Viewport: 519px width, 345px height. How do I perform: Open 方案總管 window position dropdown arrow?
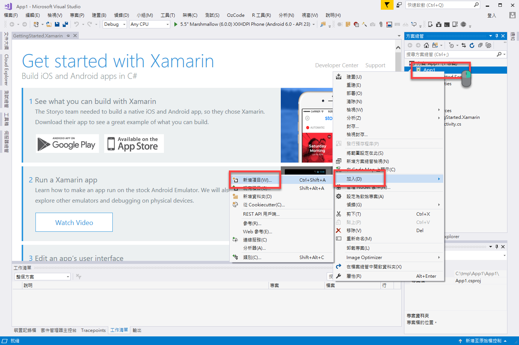coord(491,36)
